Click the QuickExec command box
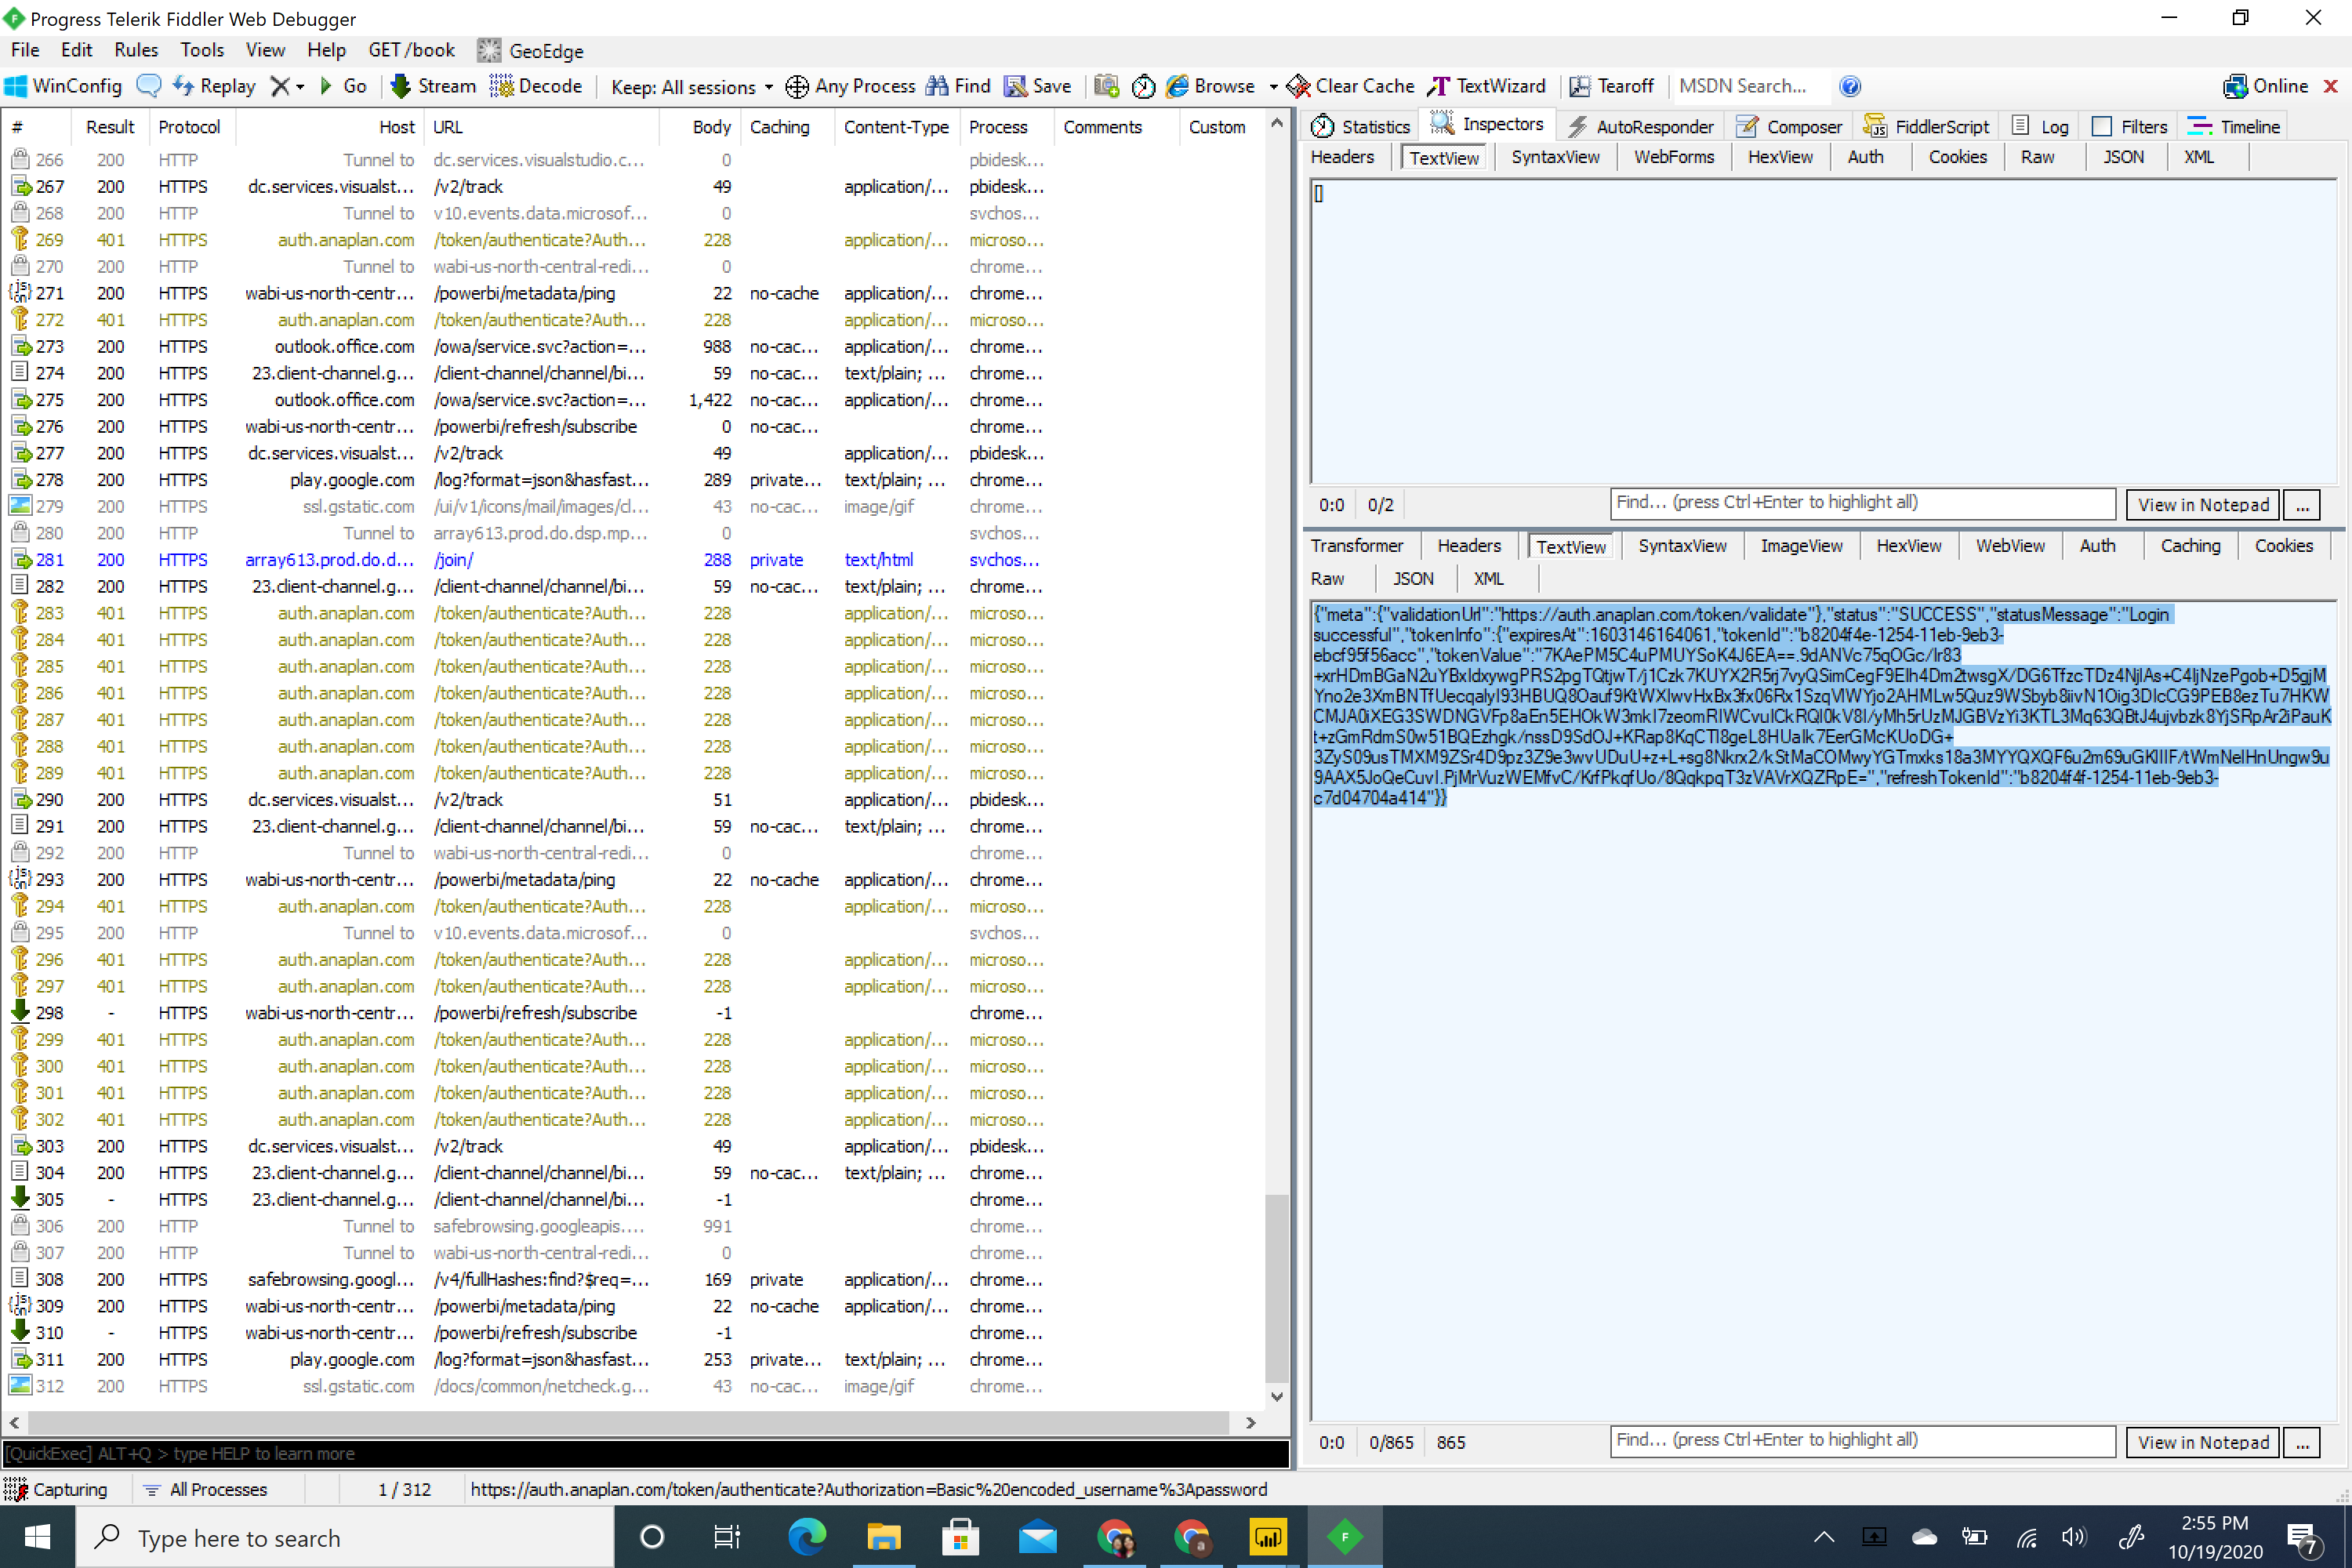Screen dimensions: 2352x1568 pos(645,1453)
